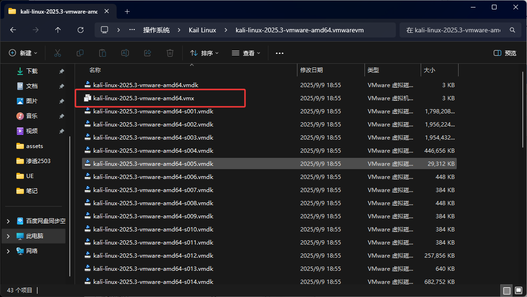Select 此电脑 in the sidebar

[x=35, y=236]
